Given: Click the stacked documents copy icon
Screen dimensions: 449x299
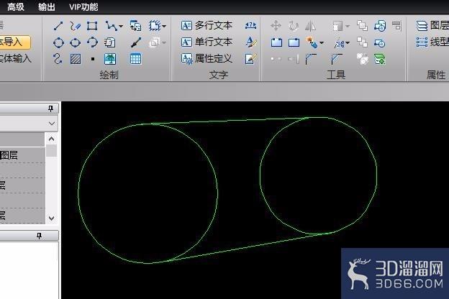Looking at the screenshot, I should click(109, 42).
